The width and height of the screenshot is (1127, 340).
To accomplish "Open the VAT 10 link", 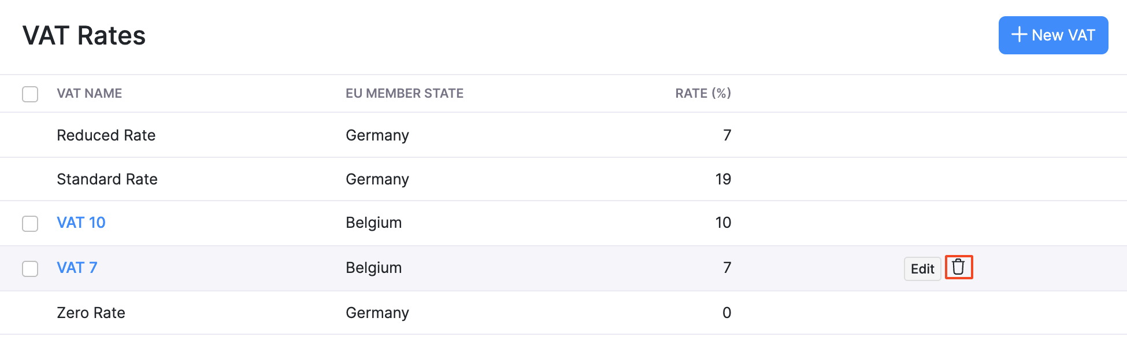I will coord(81,223).
